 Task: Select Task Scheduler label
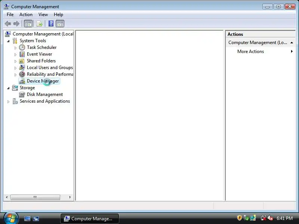click(41, 47)
